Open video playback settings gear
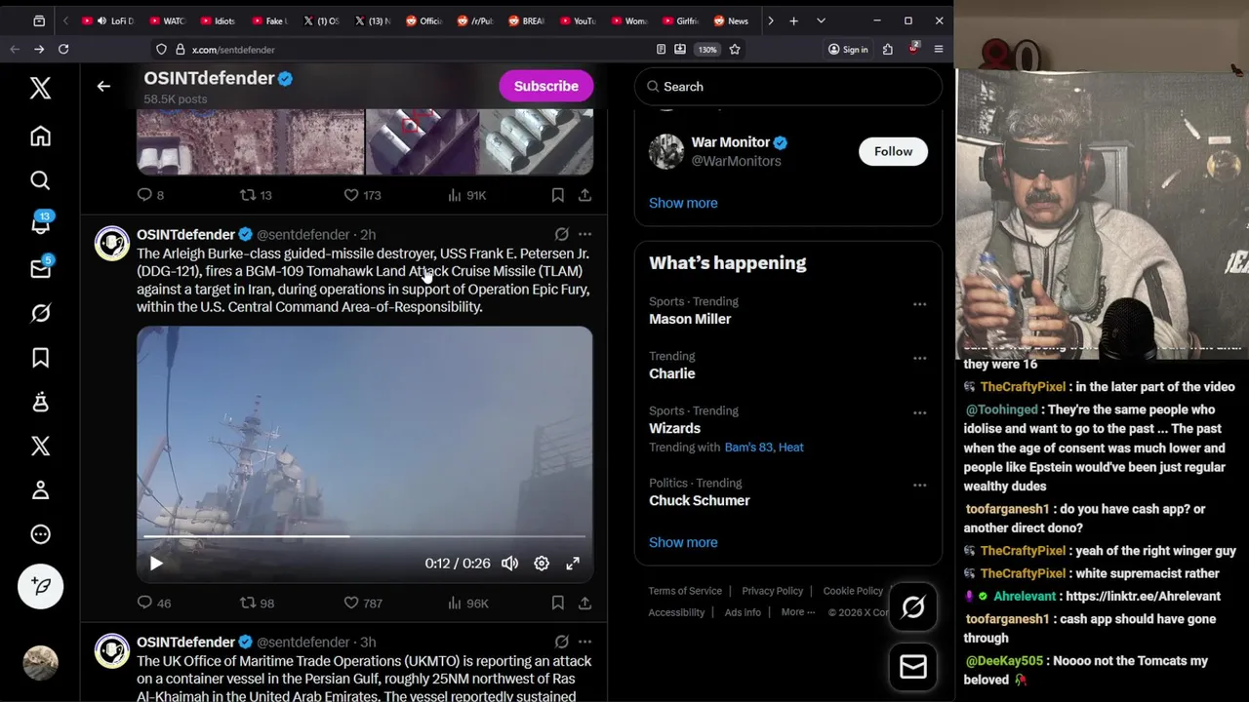 pos(542,564)
